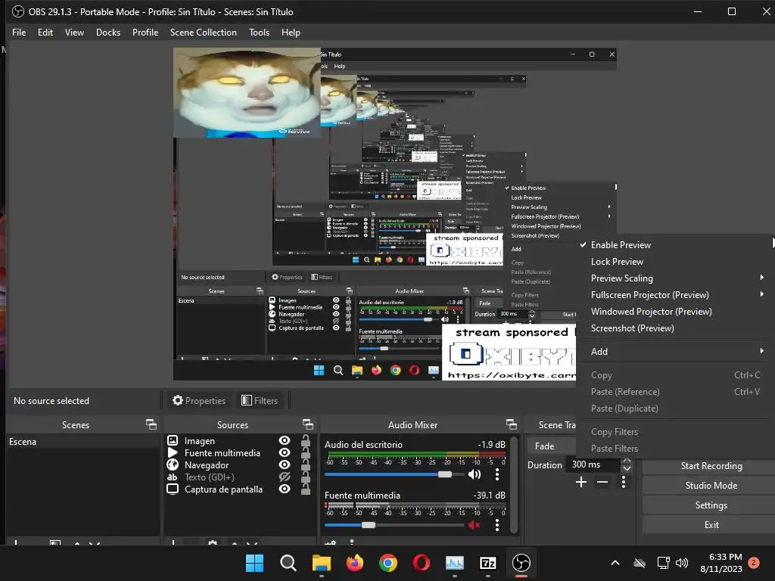Image resolution: width=775 pixels, height=581 pixels.
Task: Launch Opera from the taskbar
Action: [421, 563]
